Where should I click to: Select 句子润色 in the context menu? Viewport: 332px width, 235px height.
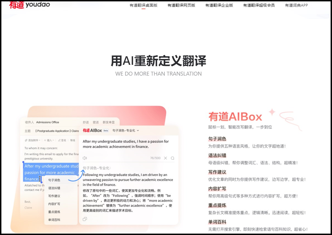(x=54, y=180)
